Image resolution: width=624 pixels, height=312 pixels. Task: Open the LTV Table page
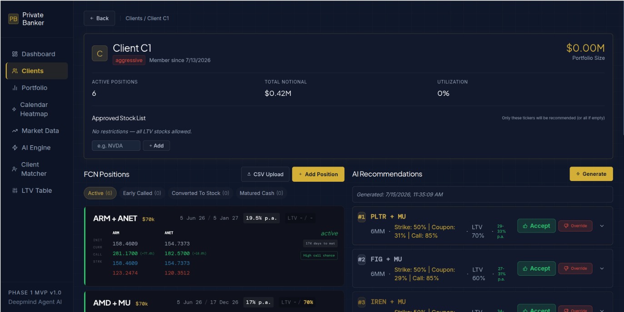37,191
